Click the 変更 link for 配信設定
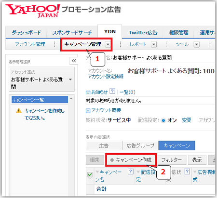This screenshot has height=198, width=217. coord(187,120)
